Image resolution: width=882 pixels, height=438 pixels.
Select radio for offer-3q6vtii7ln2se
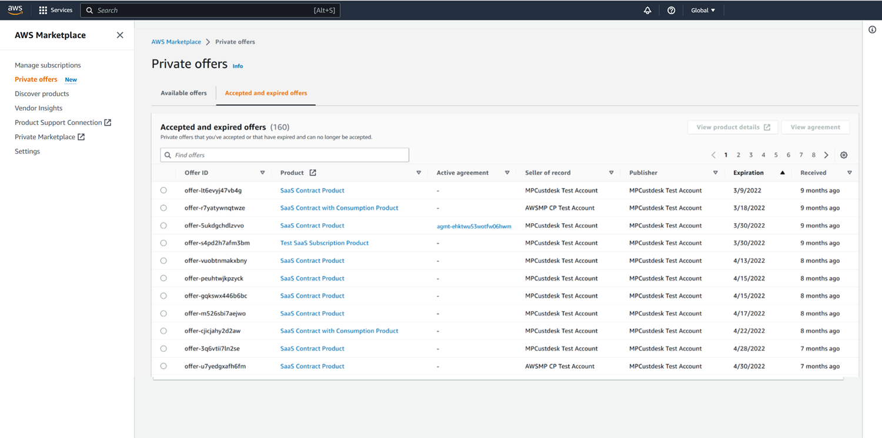(x=163, y=349)
